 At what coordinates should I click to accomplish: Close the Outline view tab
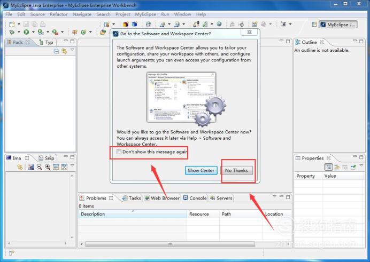(x=321, y=42)
